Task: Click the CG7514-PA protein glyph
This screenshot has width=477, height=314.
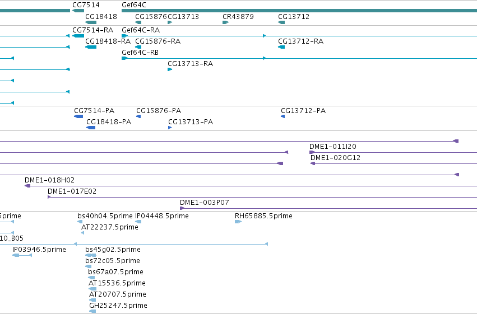Action: [78, 116]
